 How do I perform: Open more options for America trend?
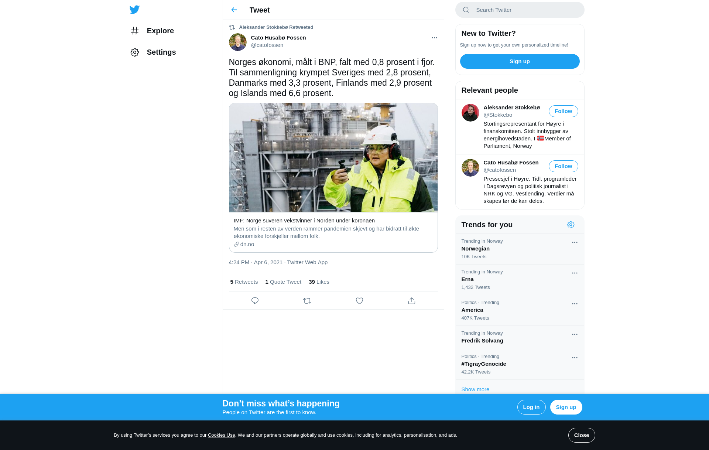coord(575,304)
